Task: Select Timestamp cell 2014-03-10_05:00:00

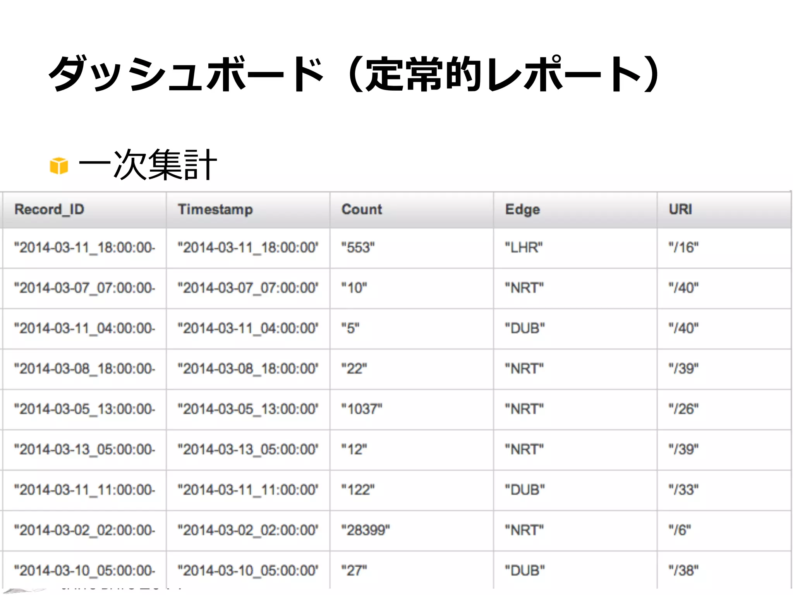Action: [248, 570]
